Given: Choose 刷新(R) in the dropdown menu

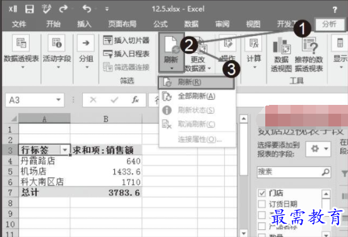Looking at the screenshot, I should tap(196, 82).
